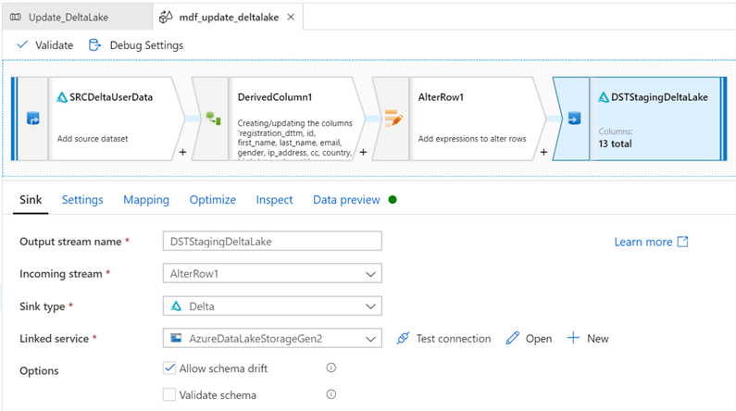Click the DerivedColumn1 transformation icon
The height and width of the screenshot is (411, 736).
[213, 118]
